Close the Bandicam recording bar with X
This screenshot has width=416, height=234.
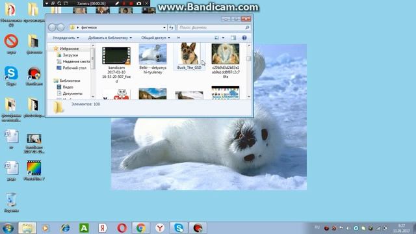[x=146, y=3]
